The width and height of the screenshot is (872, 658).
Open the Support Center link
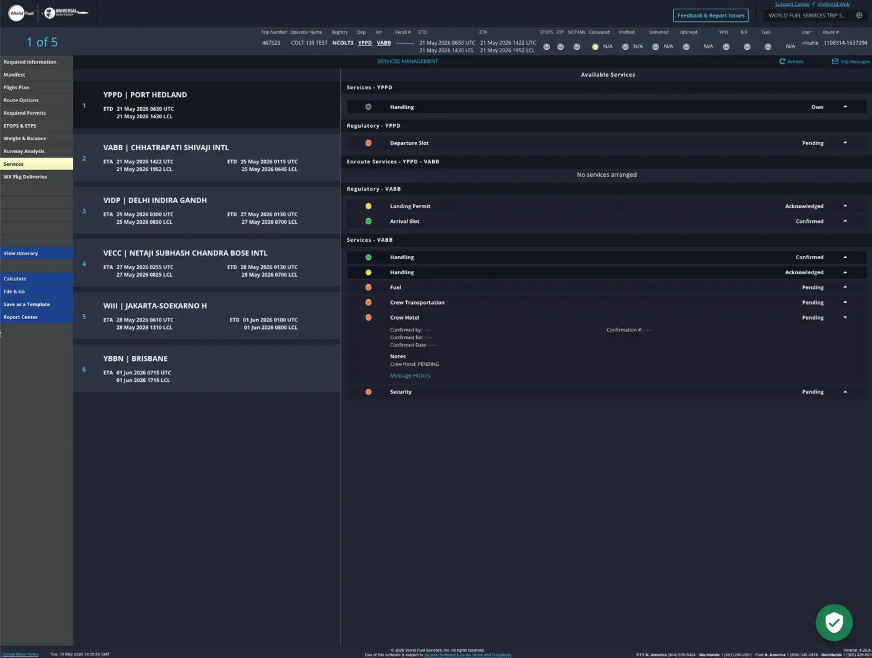tap(792, 4)
